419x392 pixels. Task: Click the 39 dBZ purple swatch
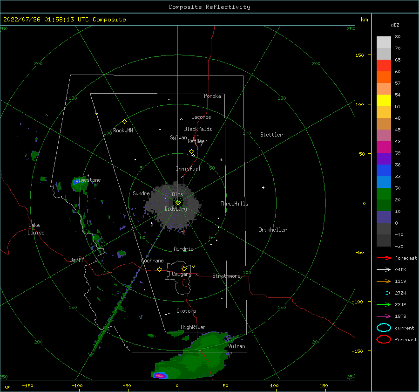[x=384, y=158]
